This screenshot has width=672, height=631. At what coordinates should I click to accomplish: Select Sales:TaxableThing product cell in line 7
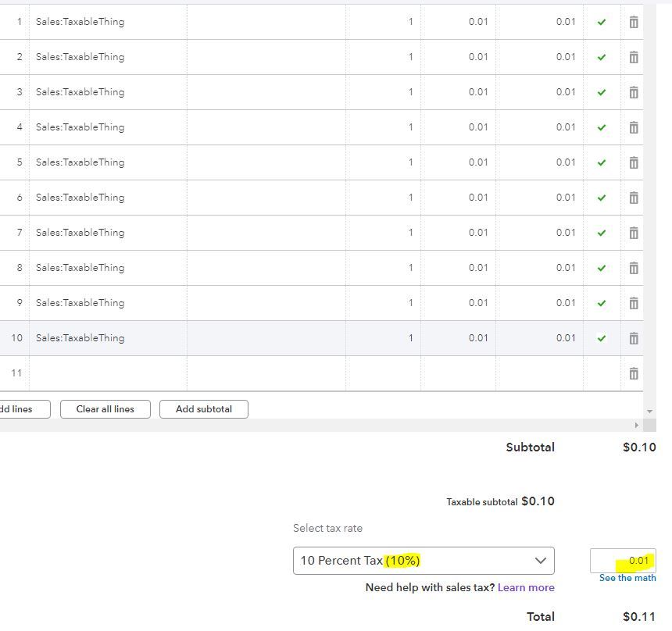coord(108,233)
